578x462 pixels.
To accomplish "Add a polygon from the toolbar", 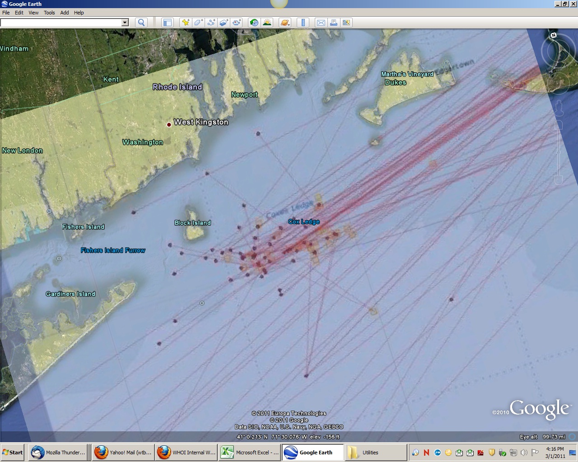I will (198, 23).
